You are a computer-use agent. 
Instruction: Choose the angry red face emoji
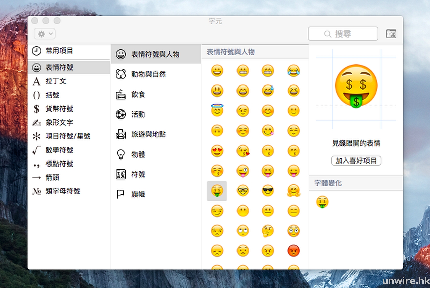(x=294, y=251)
